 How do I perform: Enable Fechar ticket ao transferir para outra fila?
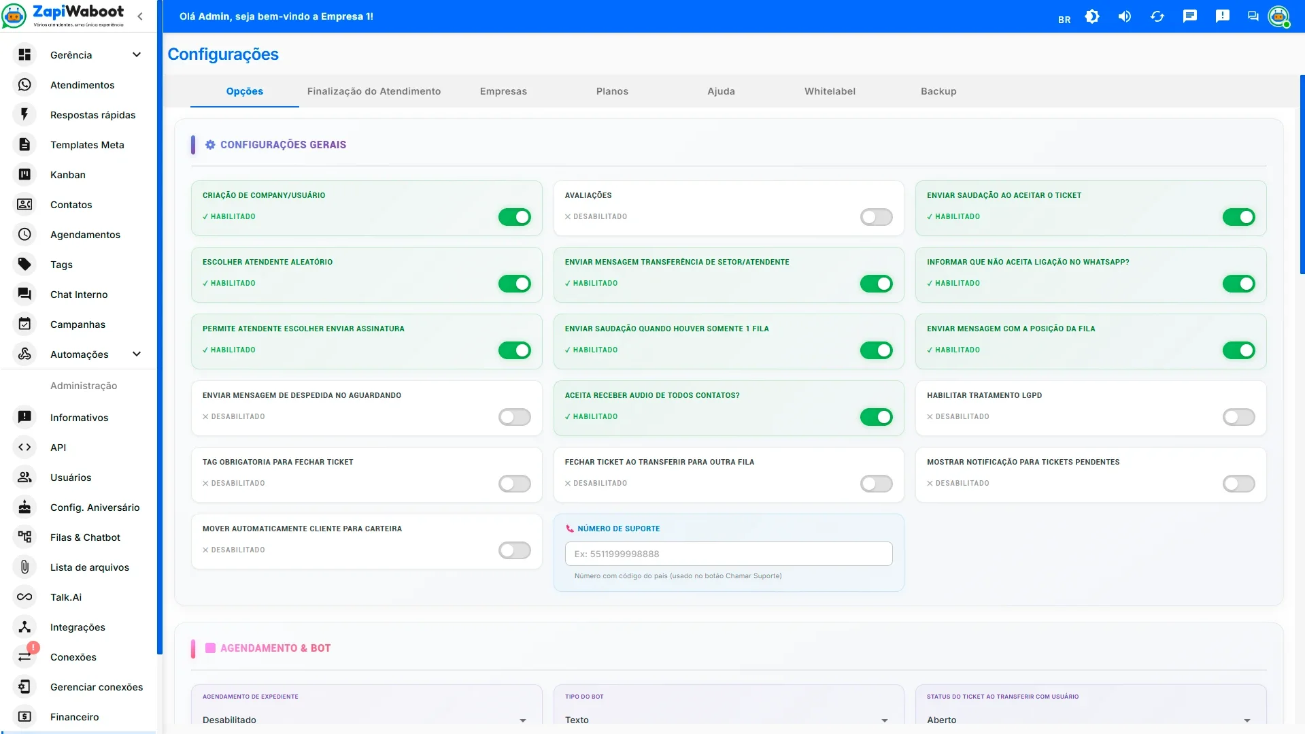(877, 484)
